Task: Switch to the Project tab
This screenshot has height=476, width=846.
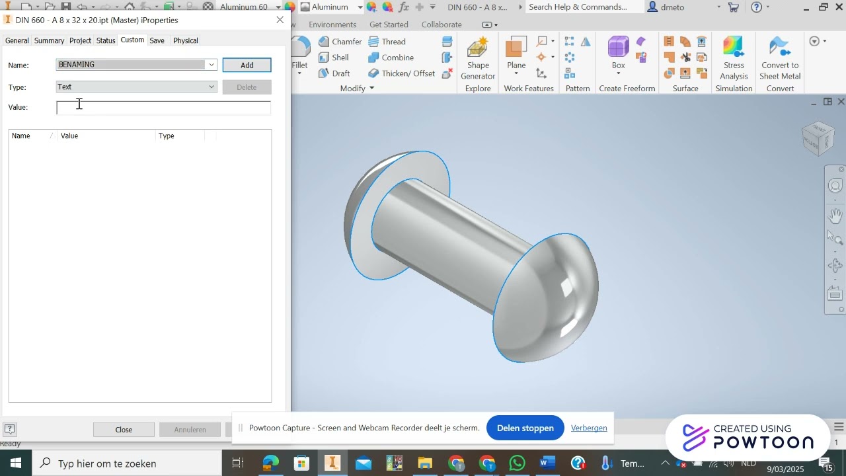Action: [x=80, y=40]
